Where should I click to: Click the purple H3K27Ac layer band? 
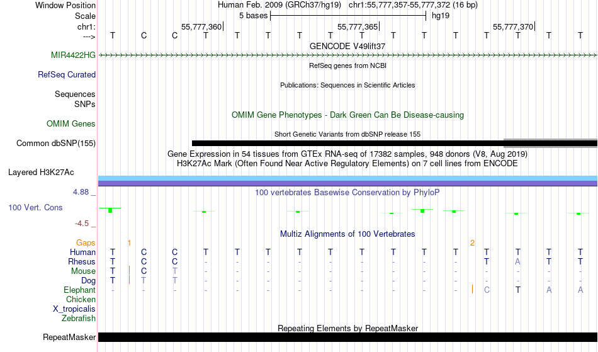click(348, 183)
